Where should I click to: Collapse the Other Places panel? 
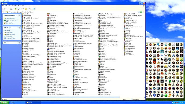coord(19,28)
